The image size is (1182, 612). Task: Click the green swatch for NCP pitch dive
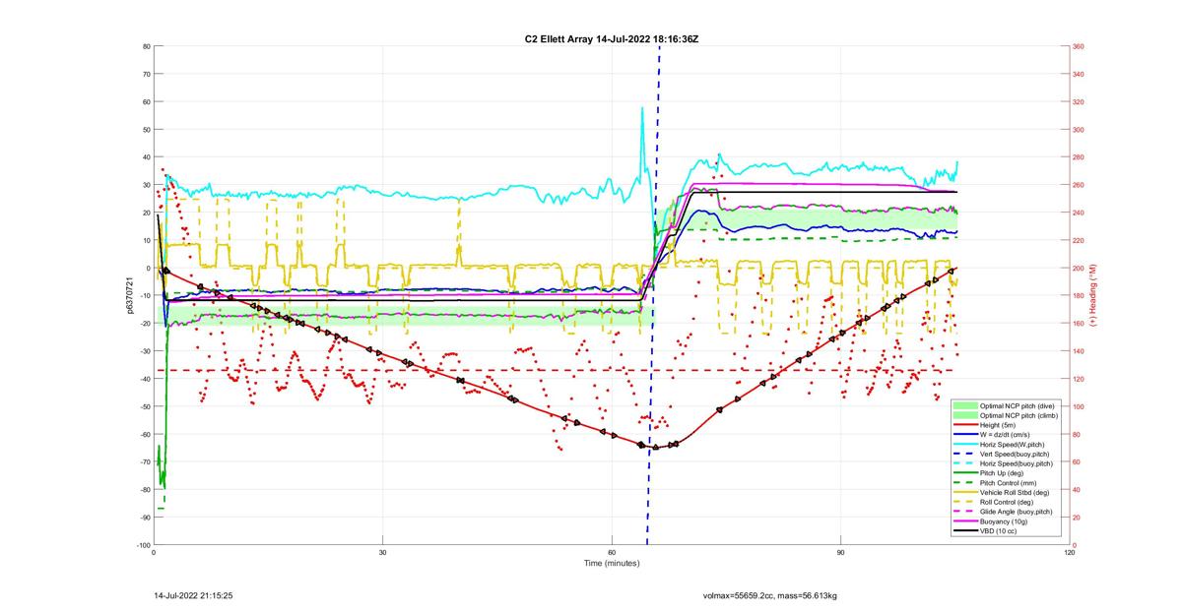[x=965, y=405]
